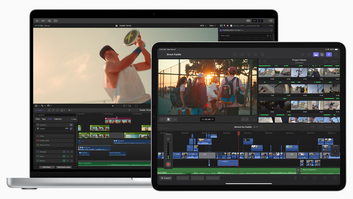Open the select arrow tool dropdown in the Mac timeline
The height and width of the screenshot is (199, 353).
point(70,110)
